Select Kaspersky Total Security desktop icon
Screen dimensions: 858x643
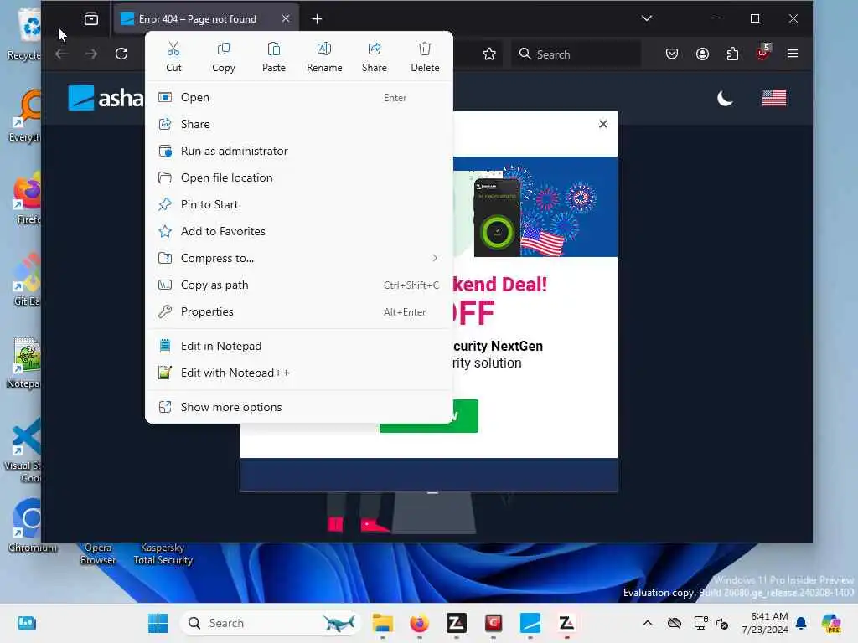tap(163, 554)
